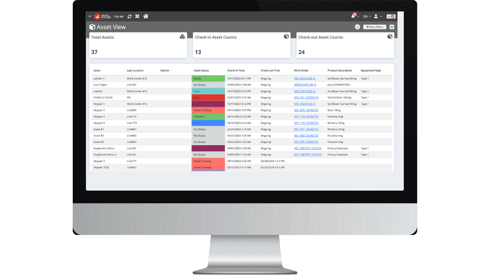This screenshot has width=490, height=275.
Task: Refresh the page with the circular arrows icon
Action: pos(129,16)
